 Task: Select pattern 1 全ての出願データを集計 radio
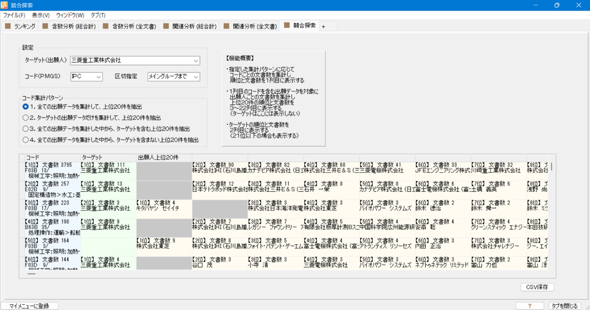(x=26, y=107)
